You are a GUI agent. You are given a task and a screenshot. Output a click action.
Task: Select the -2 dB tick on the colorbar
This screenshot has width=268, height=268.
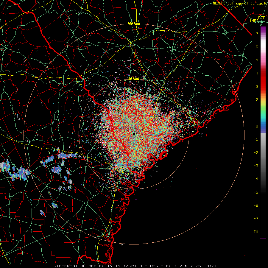(x=256, y=153)
